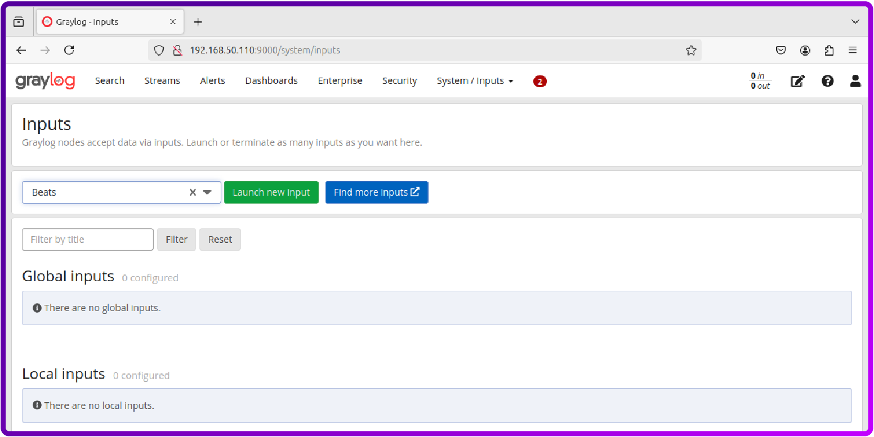
Task: Click the Filter by title input field
Action: 87,239
